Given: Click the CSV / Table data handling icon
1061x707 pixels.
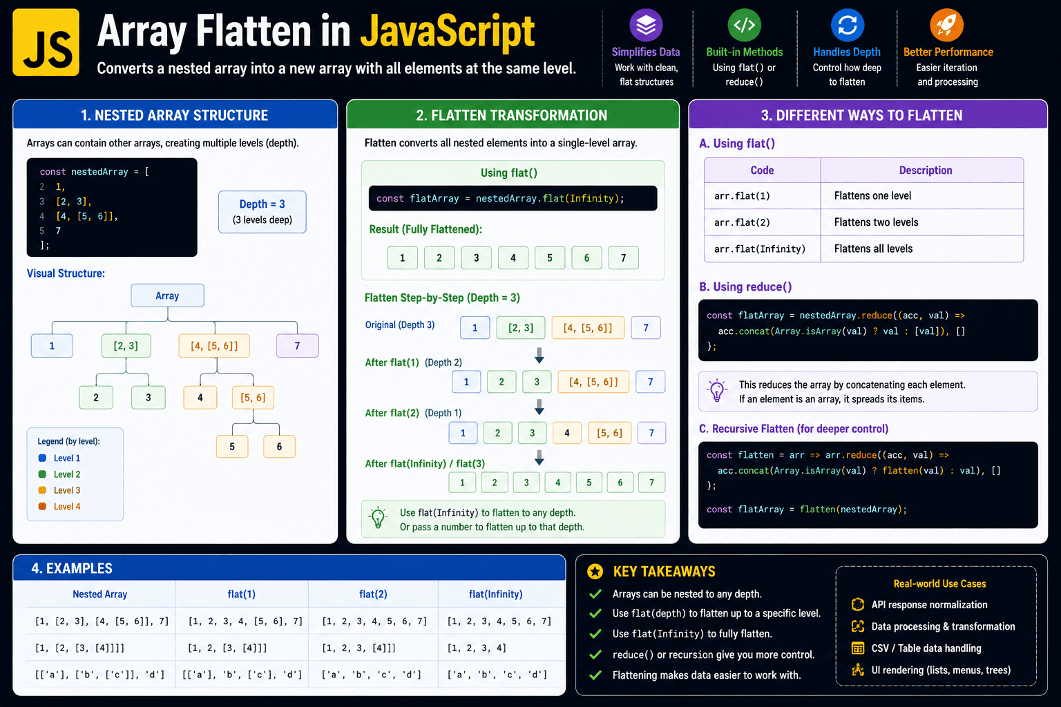Looking at the screenshot, I should pos(858,648).
